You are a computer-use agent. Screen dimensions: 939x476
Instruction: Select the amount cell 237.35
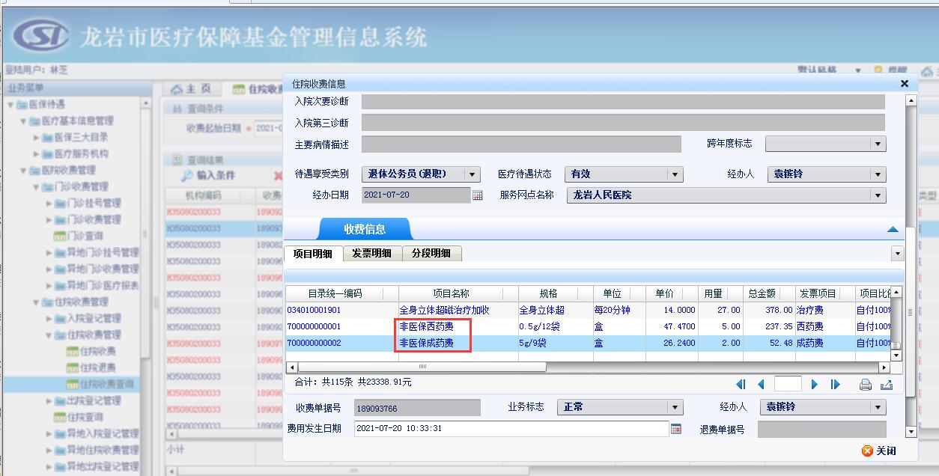click(769, 326)
